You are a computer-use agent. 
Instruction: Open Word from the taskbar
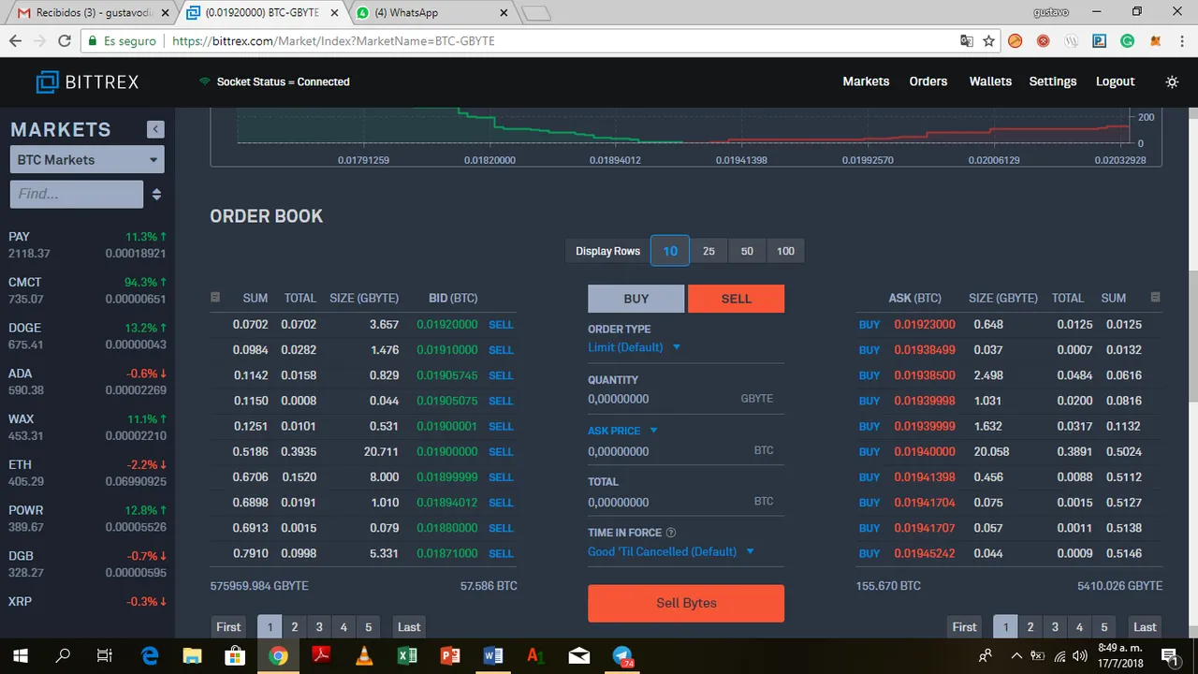coord(493,655)
